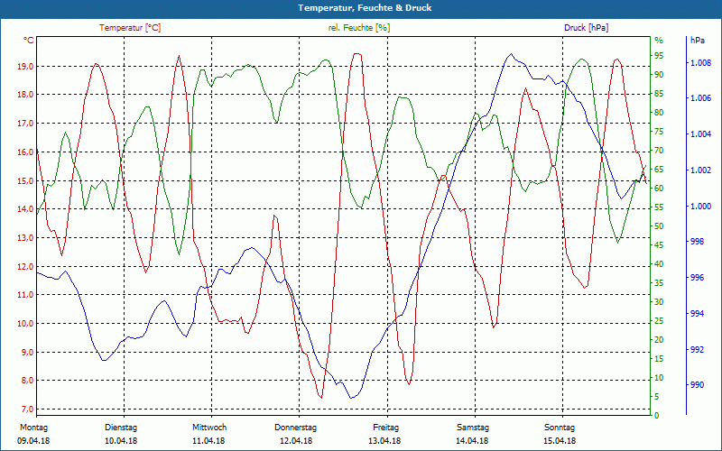This screenshot has width=722, height=451.
Task: Click the 60 humidity axis value
Action: tap(659, 189)
